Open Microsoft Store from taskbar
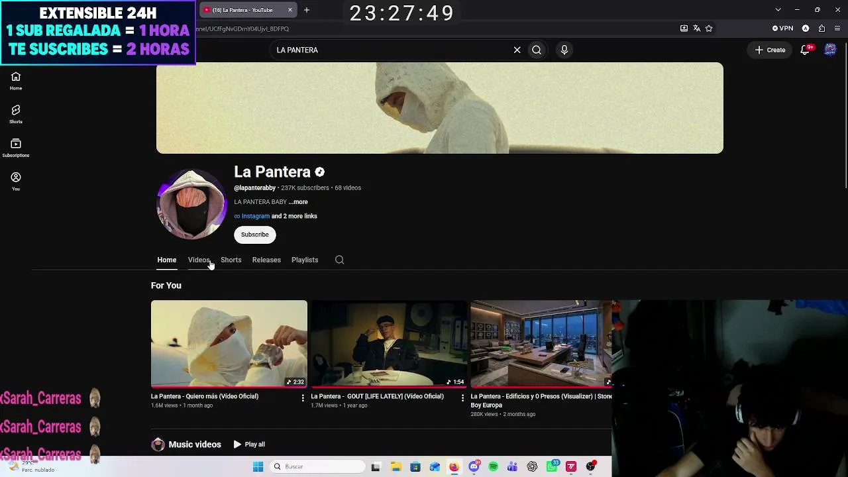The height and width of the screenshot is (477, 848). coord(415,466)
